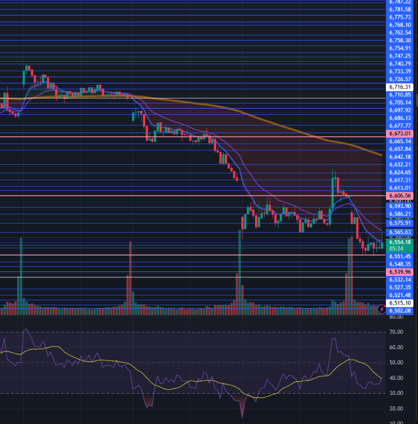The image size is (418, 424).
Task: Select the white 6,716.31 price label
Action: coord(400,87)
